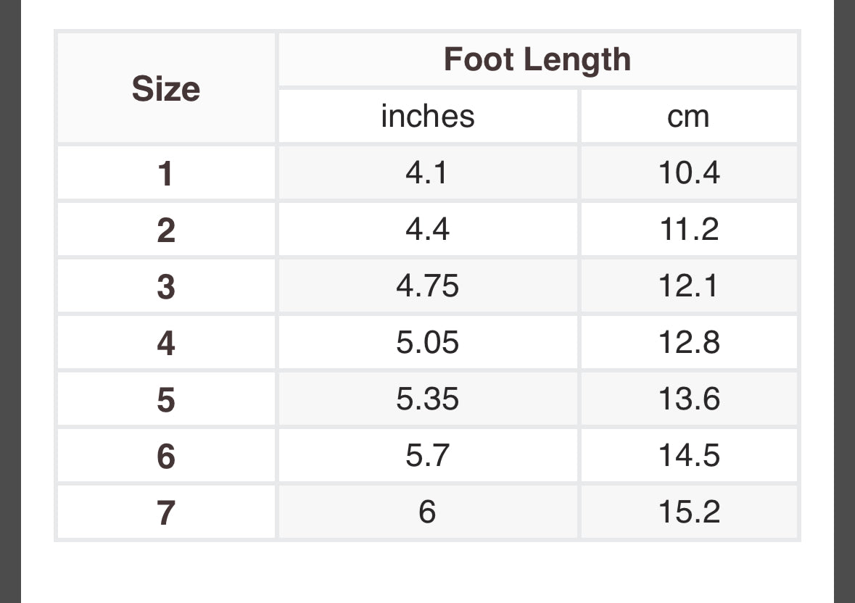Click the 15.2 cm cell
855x603 pixels.
pyautogui.click(x=689, y=512)
